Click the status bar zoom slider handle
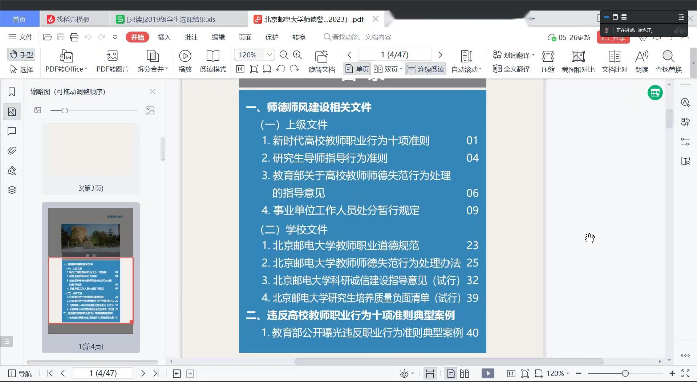 click(x=625, y=373)
